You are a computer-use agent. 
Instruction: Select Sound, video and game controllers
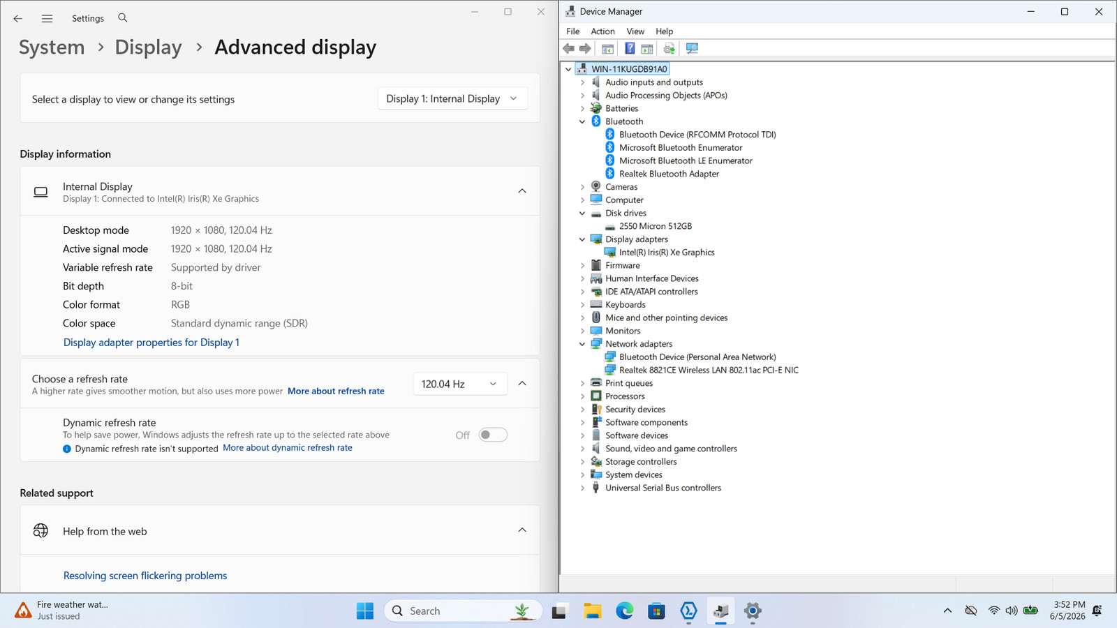[671, 449]
